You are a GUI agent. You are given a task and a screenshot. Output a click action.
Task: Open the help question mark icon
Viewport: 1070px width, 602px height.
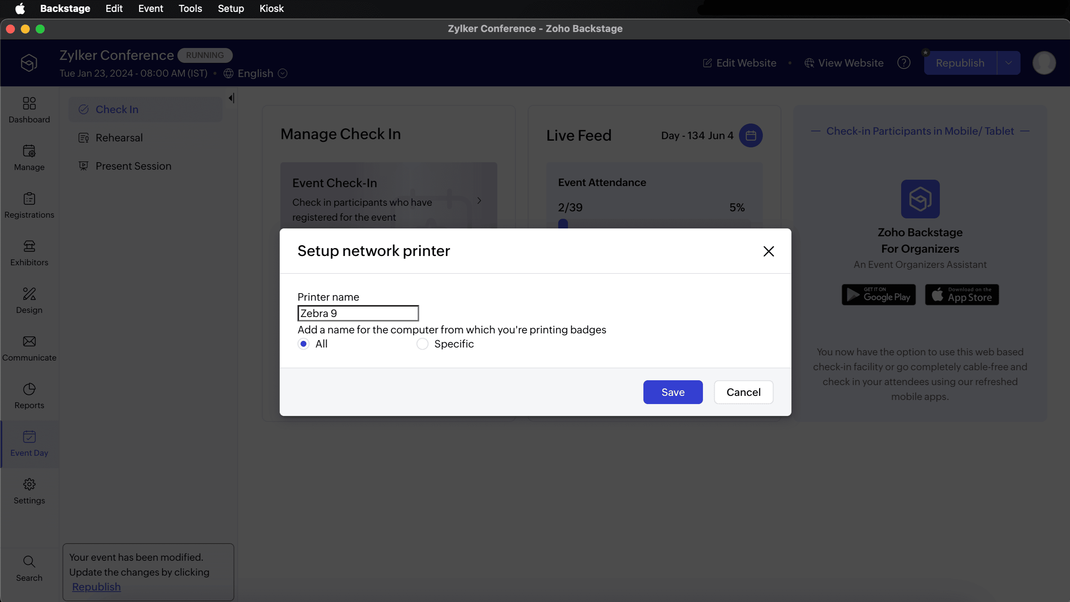pyautogui.click(x=903, y=63)
